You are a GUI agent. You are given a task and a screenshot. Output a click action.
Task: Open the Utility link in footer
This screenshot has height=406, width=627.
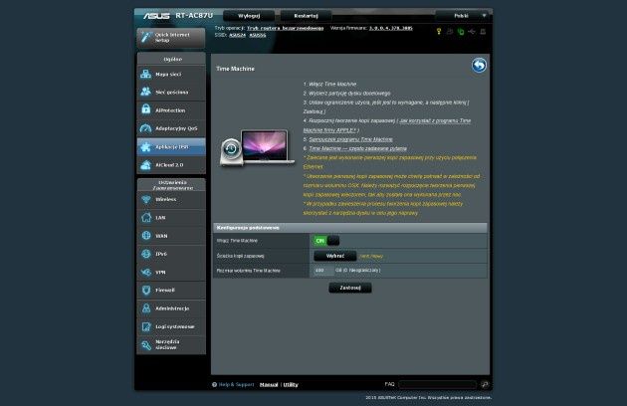291,384
